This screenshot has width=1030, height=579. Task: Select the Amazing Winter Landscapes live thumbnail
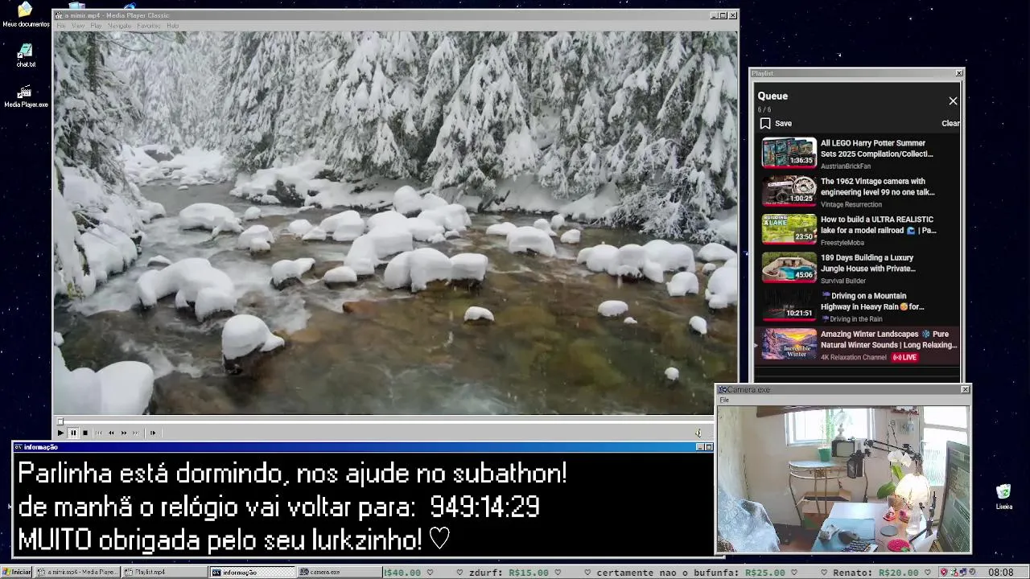[x=789, y=343]
